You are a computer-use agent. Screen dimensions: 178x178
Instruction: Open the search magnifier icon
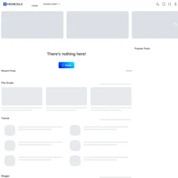pos(170,4)
